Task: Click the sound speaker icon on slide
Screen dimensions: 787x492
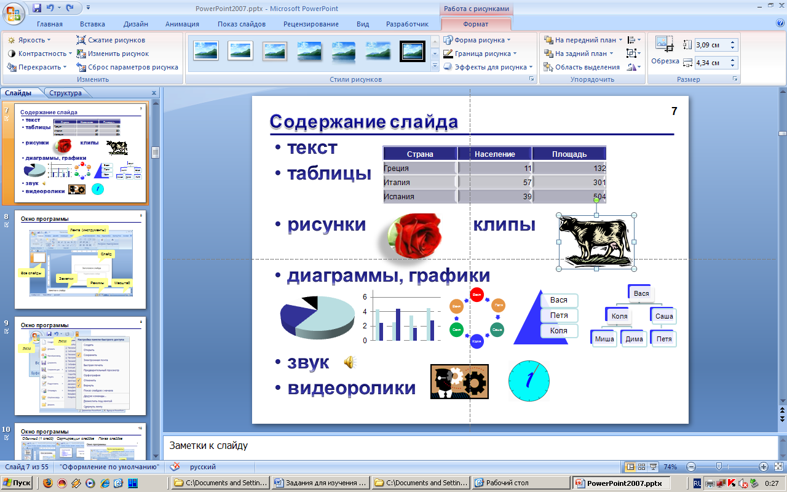Action: [349, 362]
